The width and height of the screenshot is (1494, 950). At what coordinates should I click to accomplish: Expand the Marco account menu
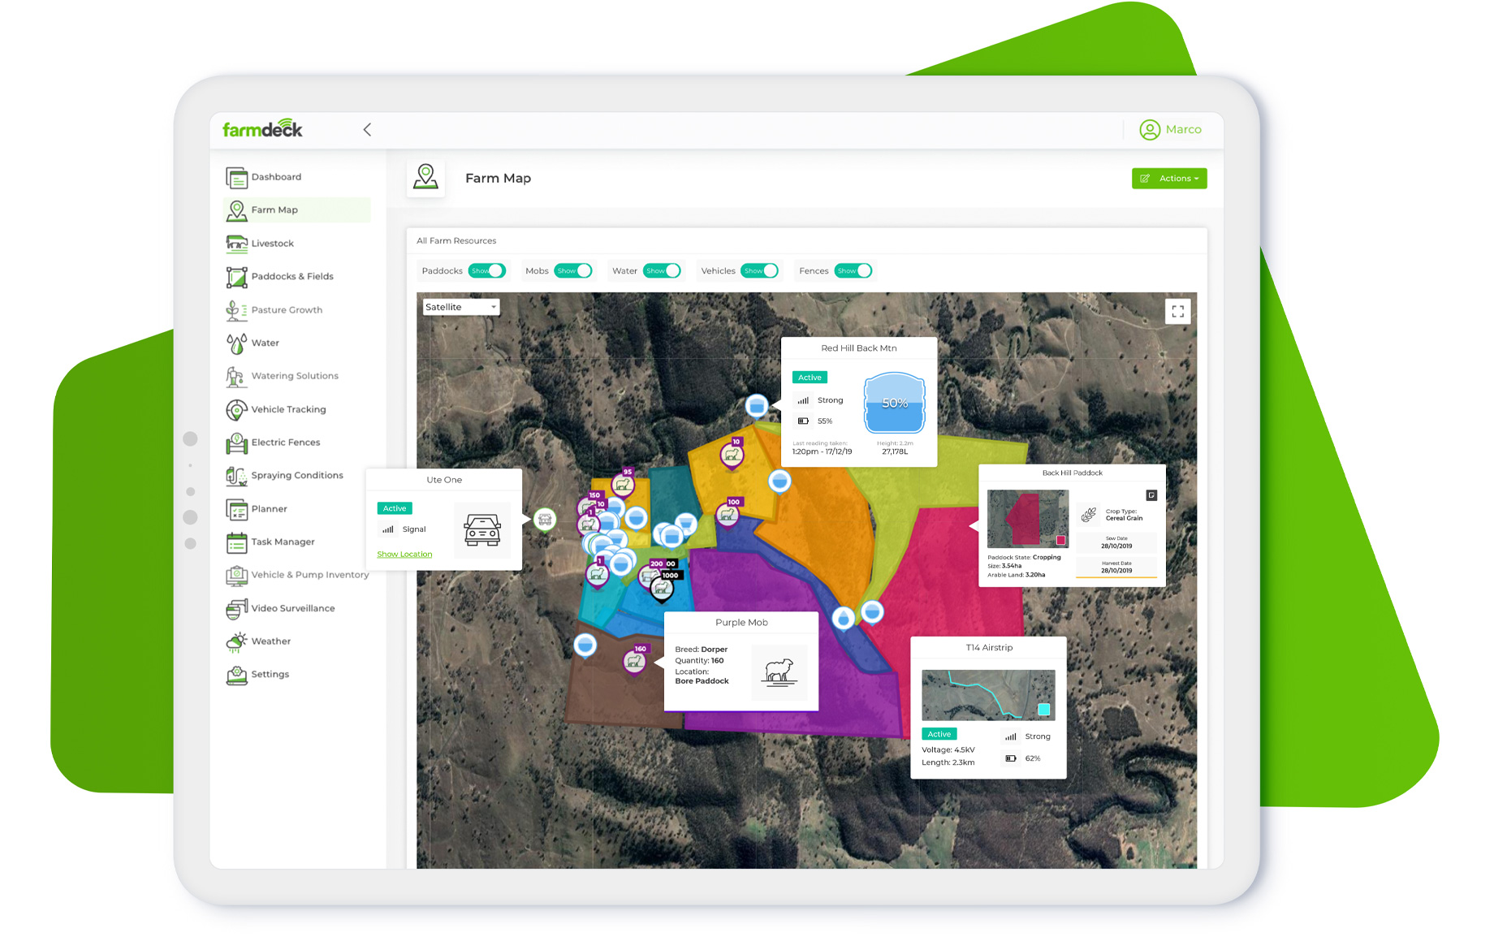click(x=1170, y=129)
